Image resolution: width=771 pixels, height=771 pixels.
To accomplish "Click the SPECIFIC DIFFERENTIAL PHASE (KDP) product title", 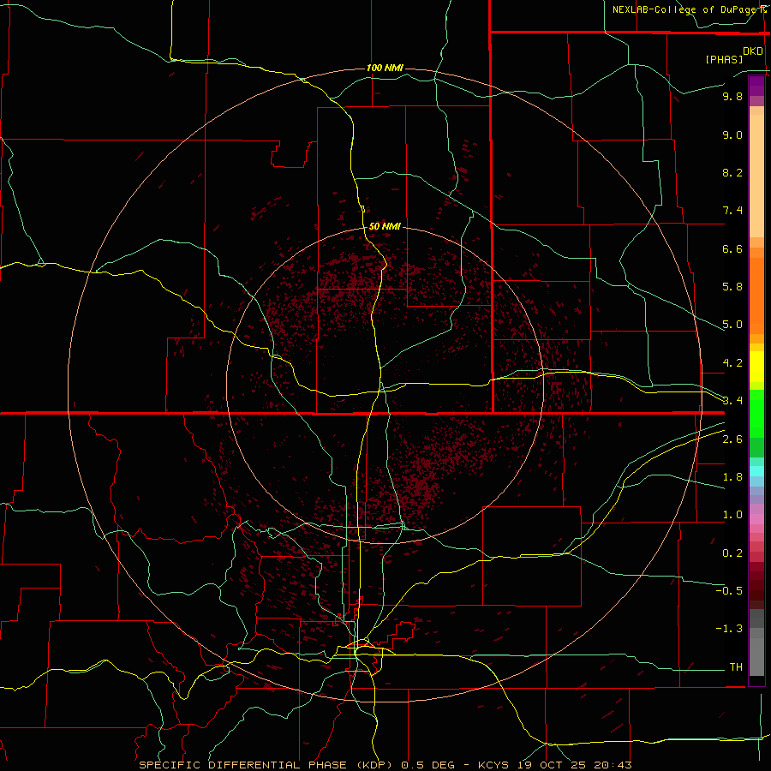I will tap(266, 765).
